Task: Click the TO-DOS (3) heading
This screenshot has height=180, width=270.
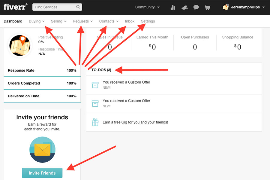Action: [101, 70]
